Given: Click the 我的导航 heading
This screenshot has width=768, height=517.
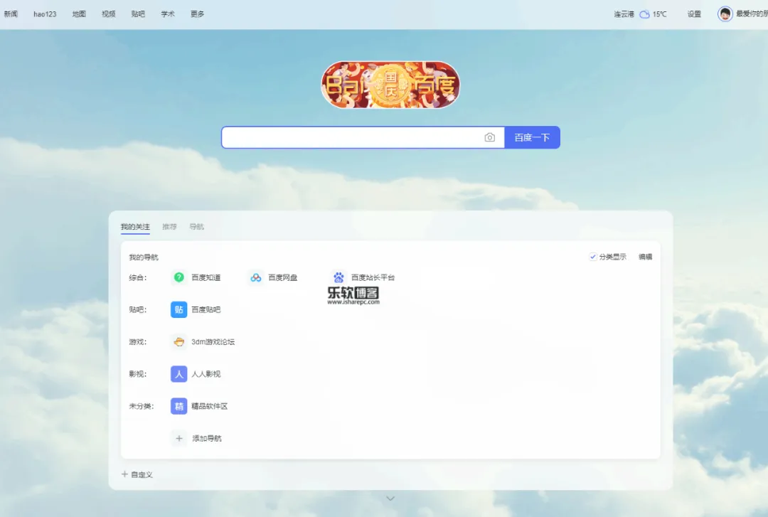Looking at the screenshot, I should click(144, 257).
